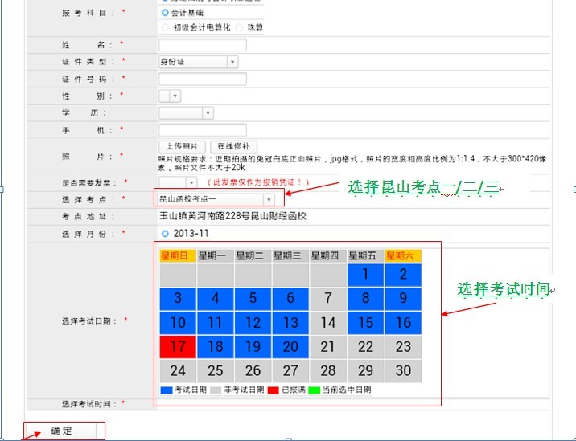Pick exam date 18 on the calendar
576x441 pixels.
pos(216,347)
